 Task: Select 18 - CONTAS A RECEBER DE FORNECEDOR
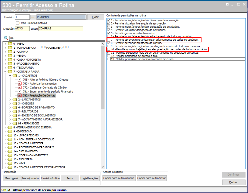[x=39, y=167]
